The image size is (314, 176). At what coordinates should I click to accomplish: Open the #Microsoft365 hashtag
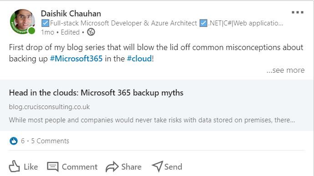click(76, 59)
